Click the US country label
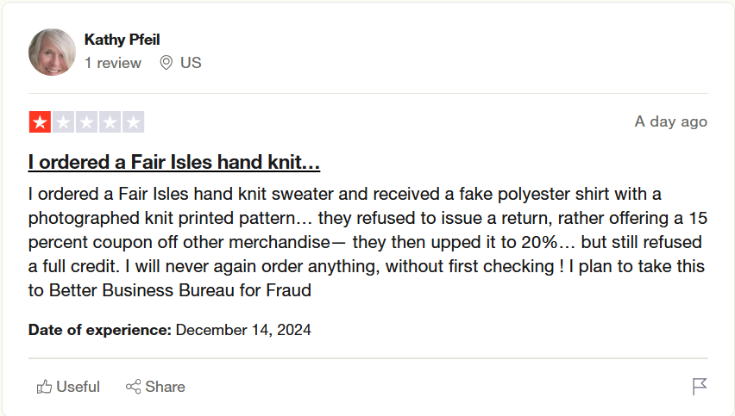Viewport: 735px width, 416px height. tap(191, 63)
